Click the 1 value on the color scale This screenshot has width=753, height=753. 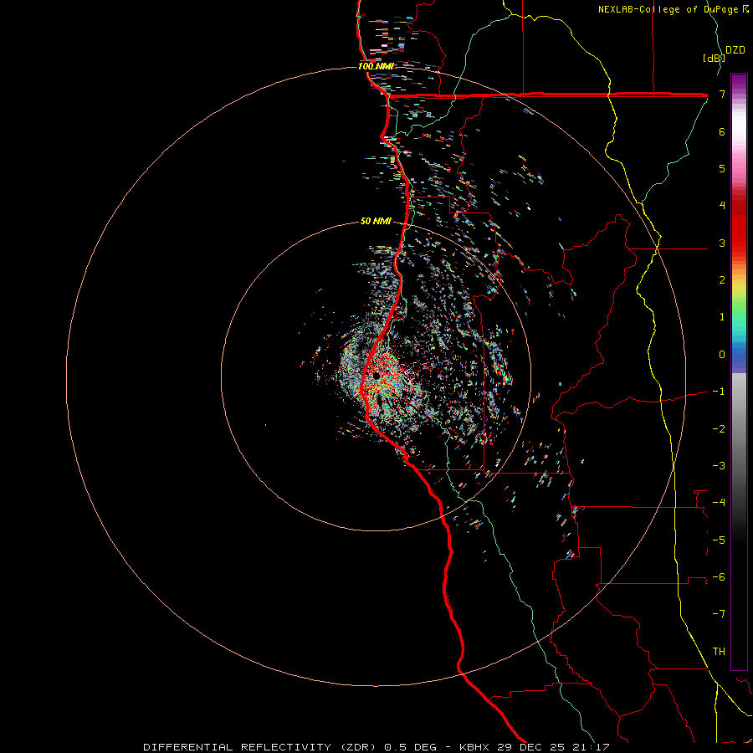coord(722,317)
